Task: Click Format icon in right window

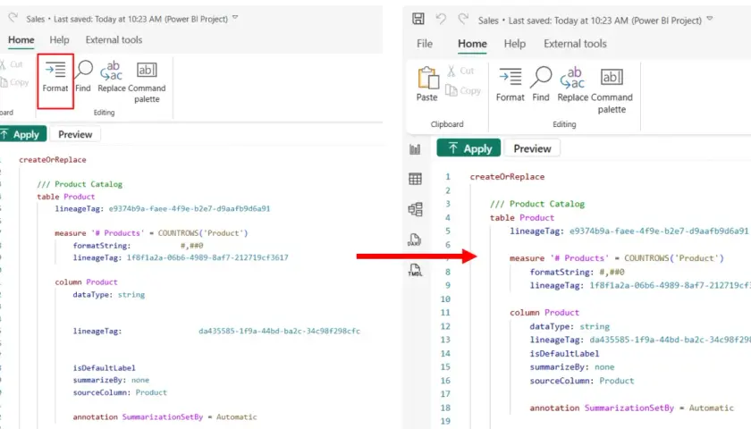Action: tap(511, 77)
